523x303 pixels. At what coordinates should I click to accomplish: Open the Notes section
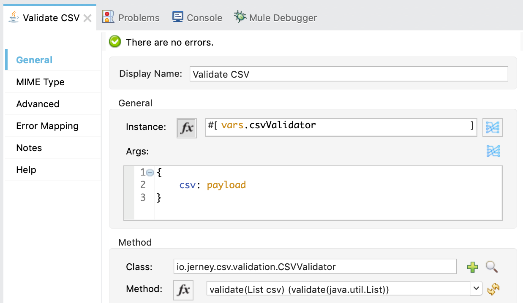(x=29, y=148)
